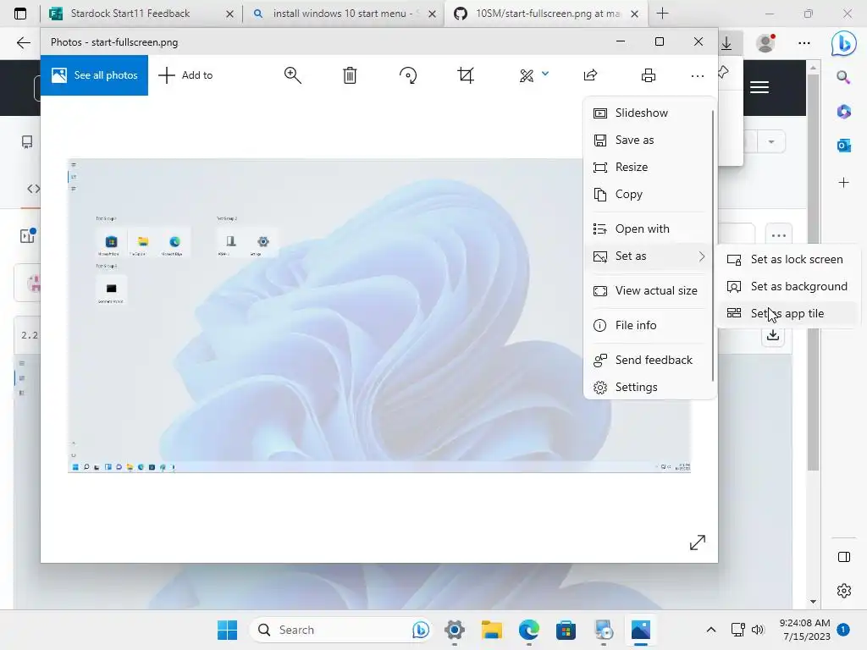Screen dimensions: 867x650
Task: Expand the Set as submenu
Action: 649,256
